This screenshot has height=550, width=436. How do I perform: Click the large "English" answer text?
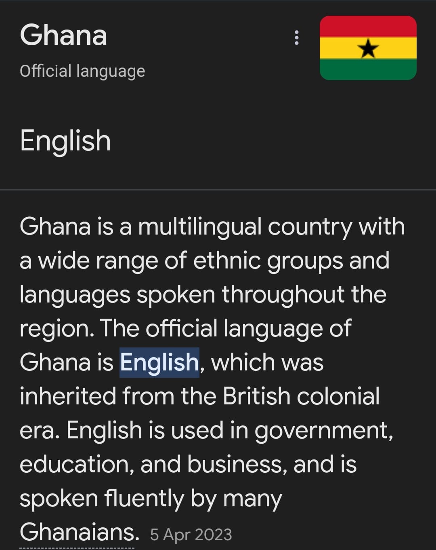pyautogui.click(x=65, y=141)
